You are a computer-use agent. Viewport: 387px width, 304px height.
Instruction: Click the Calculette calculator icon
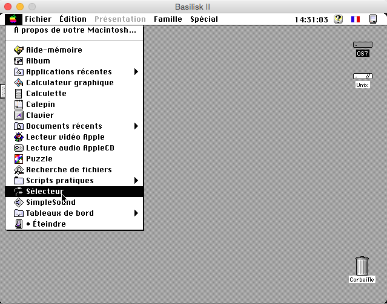(19, 93)
